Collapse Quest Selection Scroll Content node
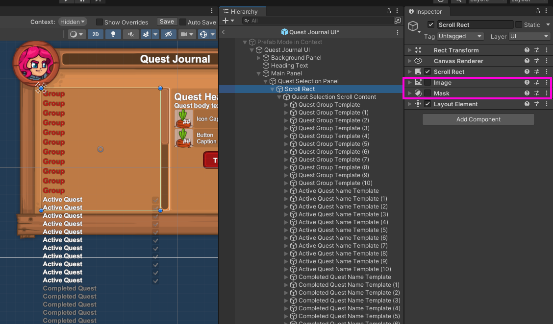This screenshot has width=553, height=324. [x=279, y=97]
